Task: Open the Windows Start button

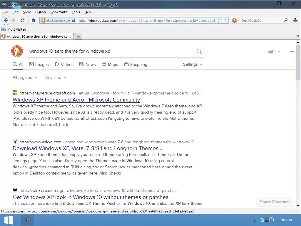Action: point(9,220)
